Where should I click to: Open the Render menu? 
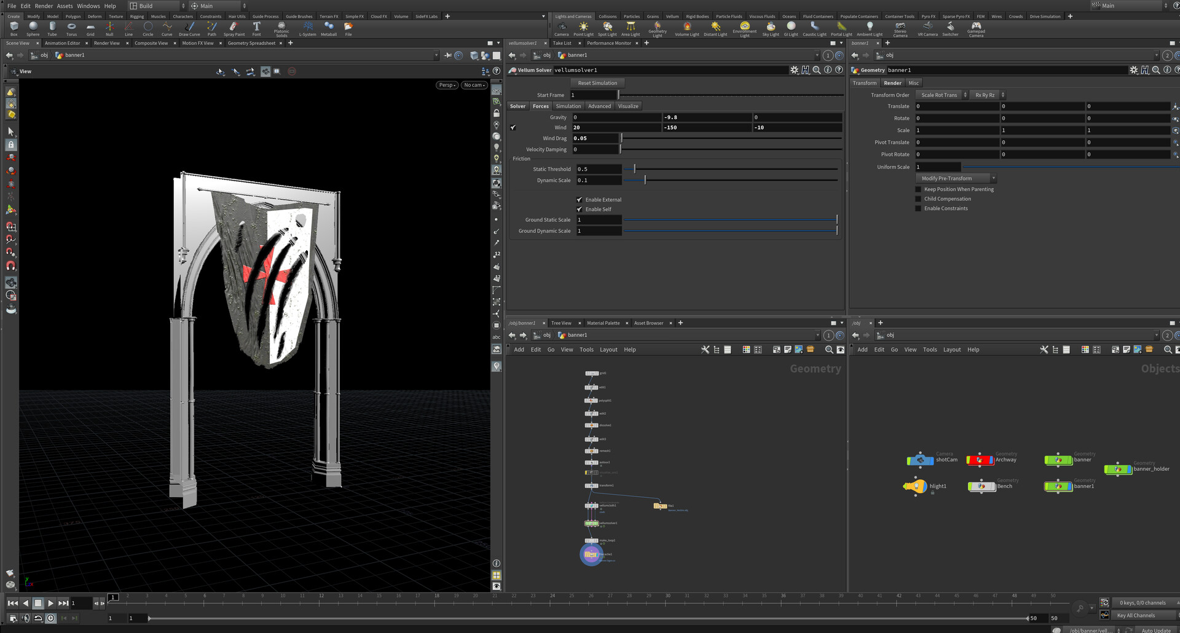[x=44, y=6]
